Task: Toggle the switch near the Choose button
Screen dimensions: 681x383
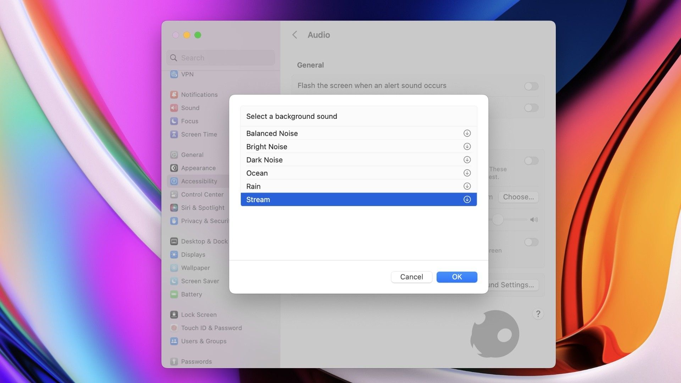Action: point(531,161)
